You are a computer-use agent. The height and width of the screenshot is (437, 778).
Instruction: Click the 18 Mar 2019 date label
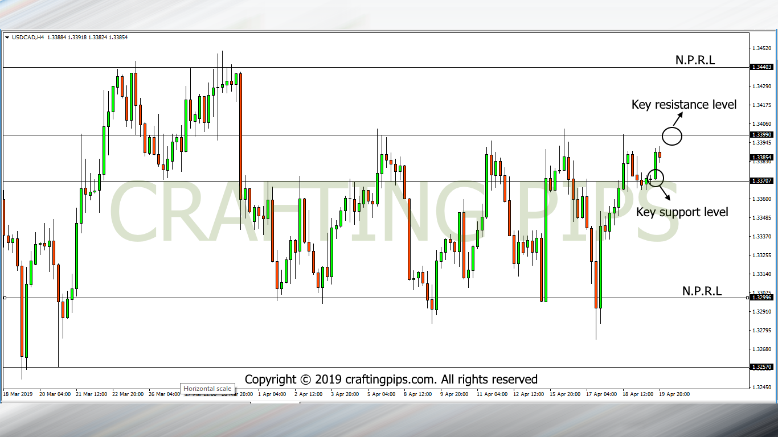point(18,394)
